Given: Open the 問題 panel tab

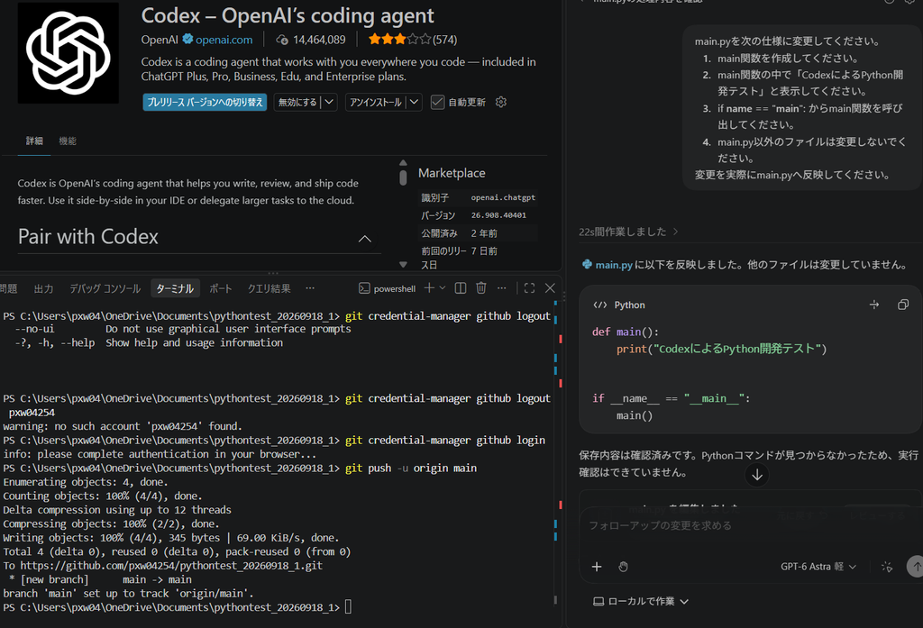Looking at the screenshot, I should pos(8,288).
